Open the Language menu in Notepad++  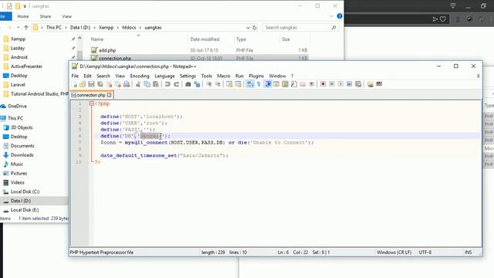pyautogui.click(x=164, y=76)
